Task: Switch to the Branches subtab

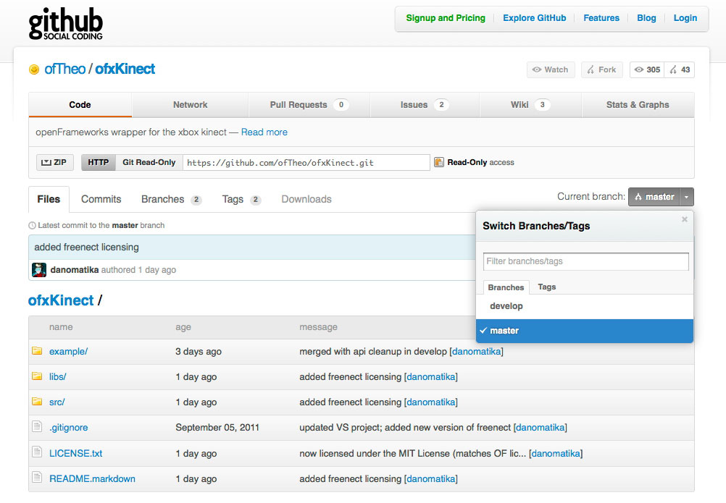Action: click(x=171, y=199)
